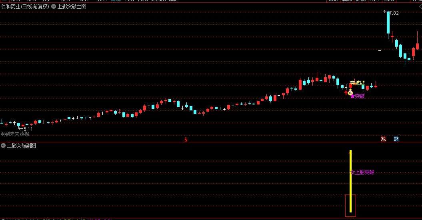422x220 pixels.
Task: Click the 5.11 low price label
Action: (x=28, y=129)
